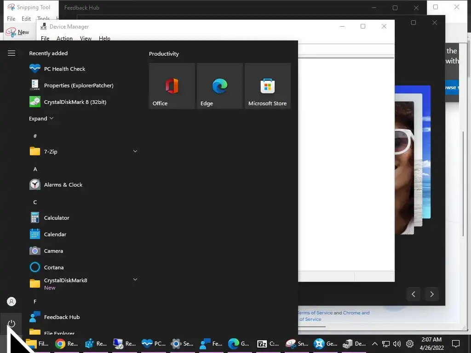Click the Power button in Start menu

pyautogui.click(x=11, y=324)
